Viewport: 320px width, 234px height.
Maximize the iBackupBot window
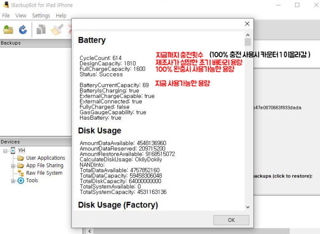click(297, 5)
